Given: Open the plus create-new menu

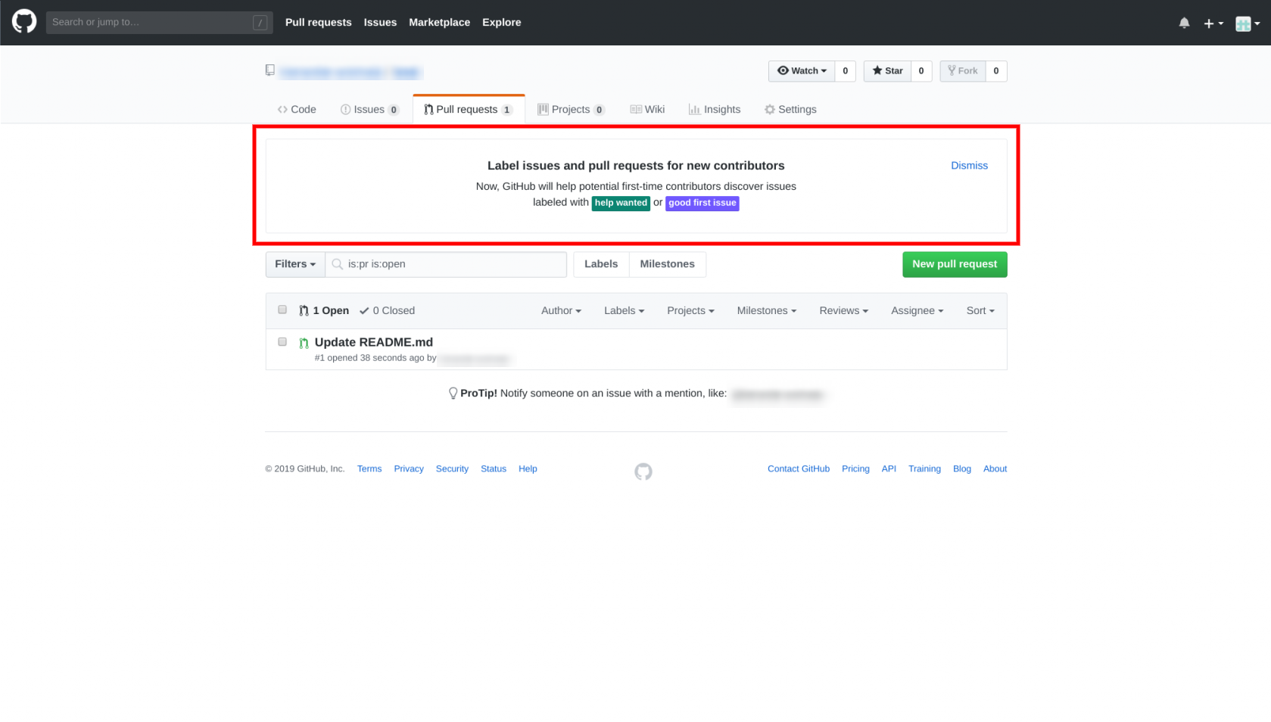Looking at the screenshot, I should pyautogui.click(x=1213, y=23).
